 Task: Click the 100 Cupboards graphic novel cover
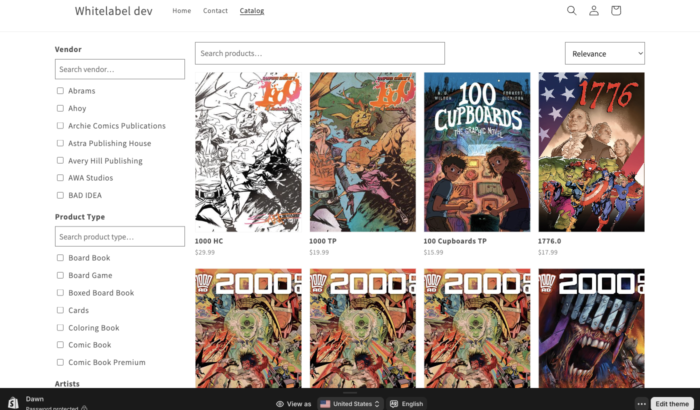click(x=477, y=152)
